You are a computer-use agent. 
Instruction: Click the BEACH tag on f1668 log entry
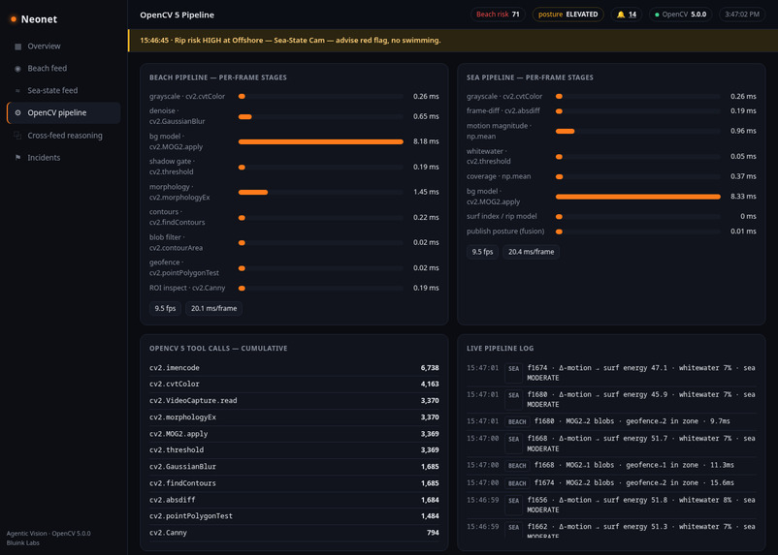click(x=517, y=466)
